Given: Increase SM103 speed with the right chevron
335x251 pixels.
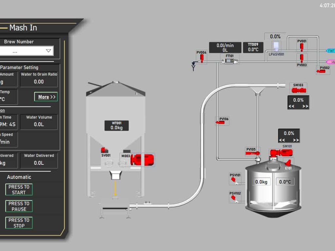Looking at the screenshot, I should point(306,106).
